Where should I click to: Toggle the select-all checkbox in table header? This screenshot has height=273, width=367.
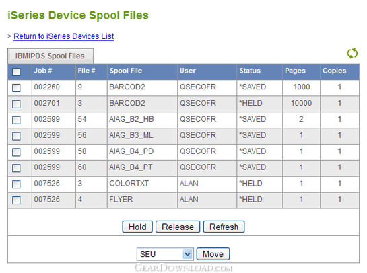16,72
